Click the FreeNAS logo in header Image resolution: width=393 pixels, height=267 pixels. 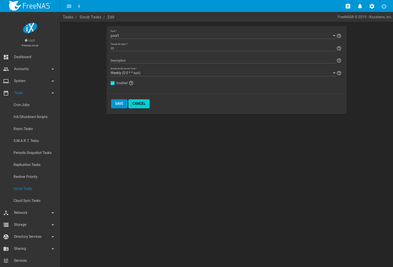tap(30, 6)
